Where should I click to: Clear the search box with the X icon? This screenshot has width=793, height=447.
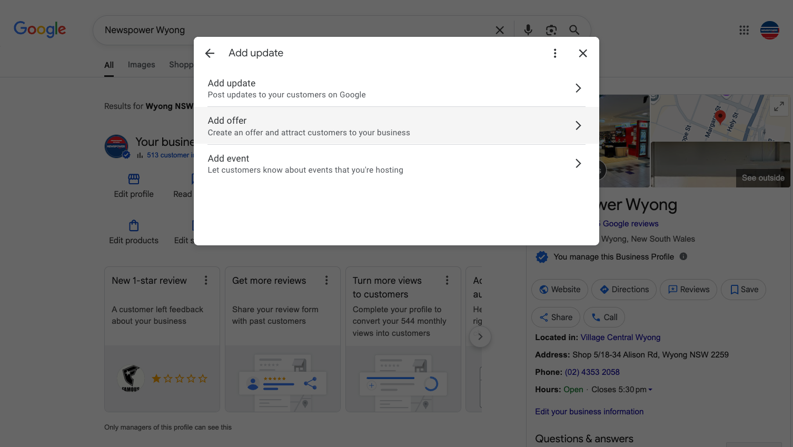coord(500,30)
